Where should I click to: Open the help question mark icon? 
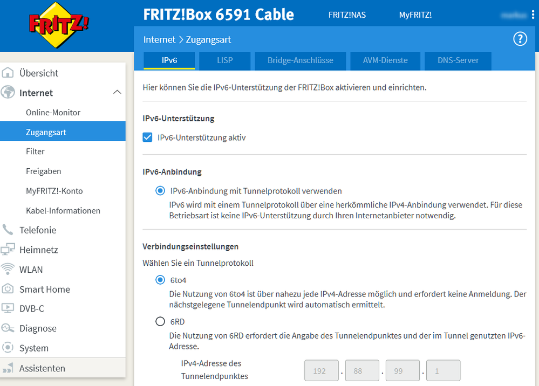520,39
